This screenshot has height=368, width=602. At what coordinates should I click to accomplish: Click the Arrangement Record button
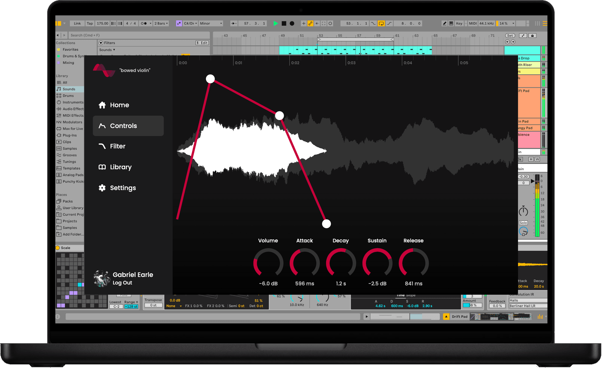292,24
